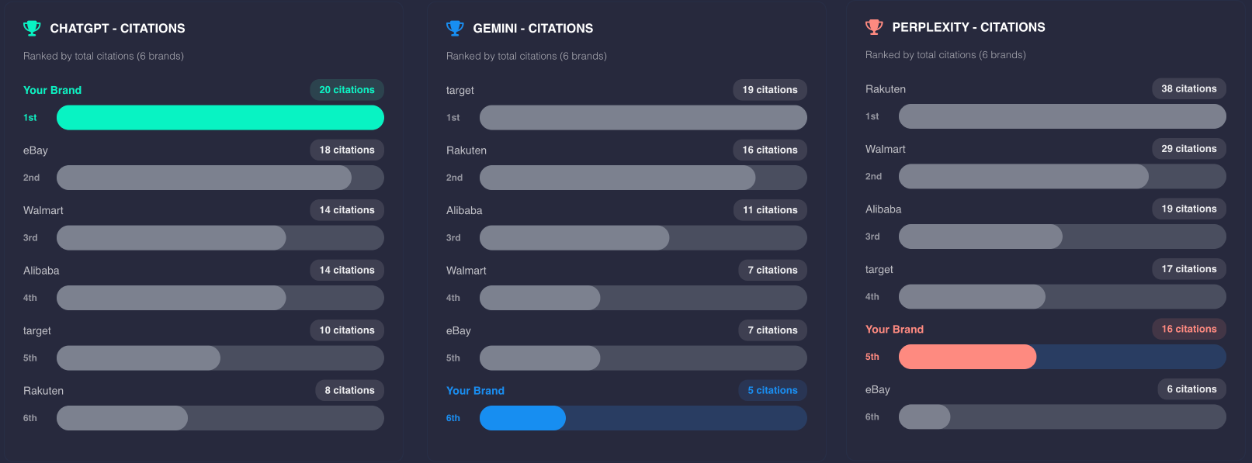Click the '1st' rank label under Your Brand
The width and height of the screenshot is (1252, 463).
pyautogui.click(x=29, y=117)
